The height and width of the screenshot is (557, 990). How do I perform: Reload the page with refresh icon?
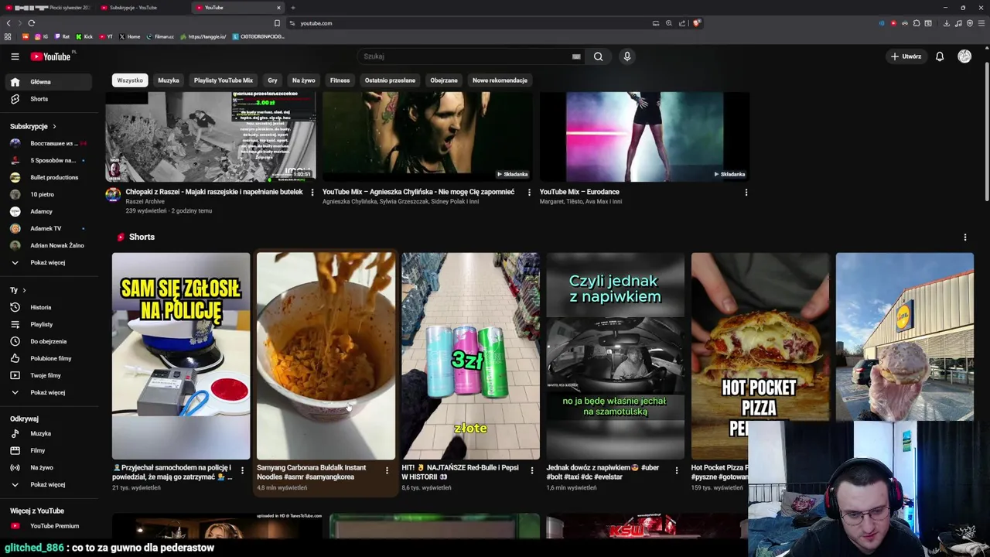[x=32, y=23]
